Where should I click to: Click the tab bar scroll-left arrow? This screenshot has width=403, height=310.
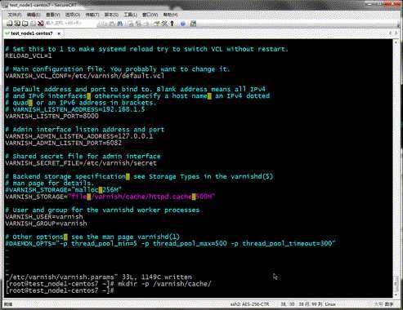(390, 33)
